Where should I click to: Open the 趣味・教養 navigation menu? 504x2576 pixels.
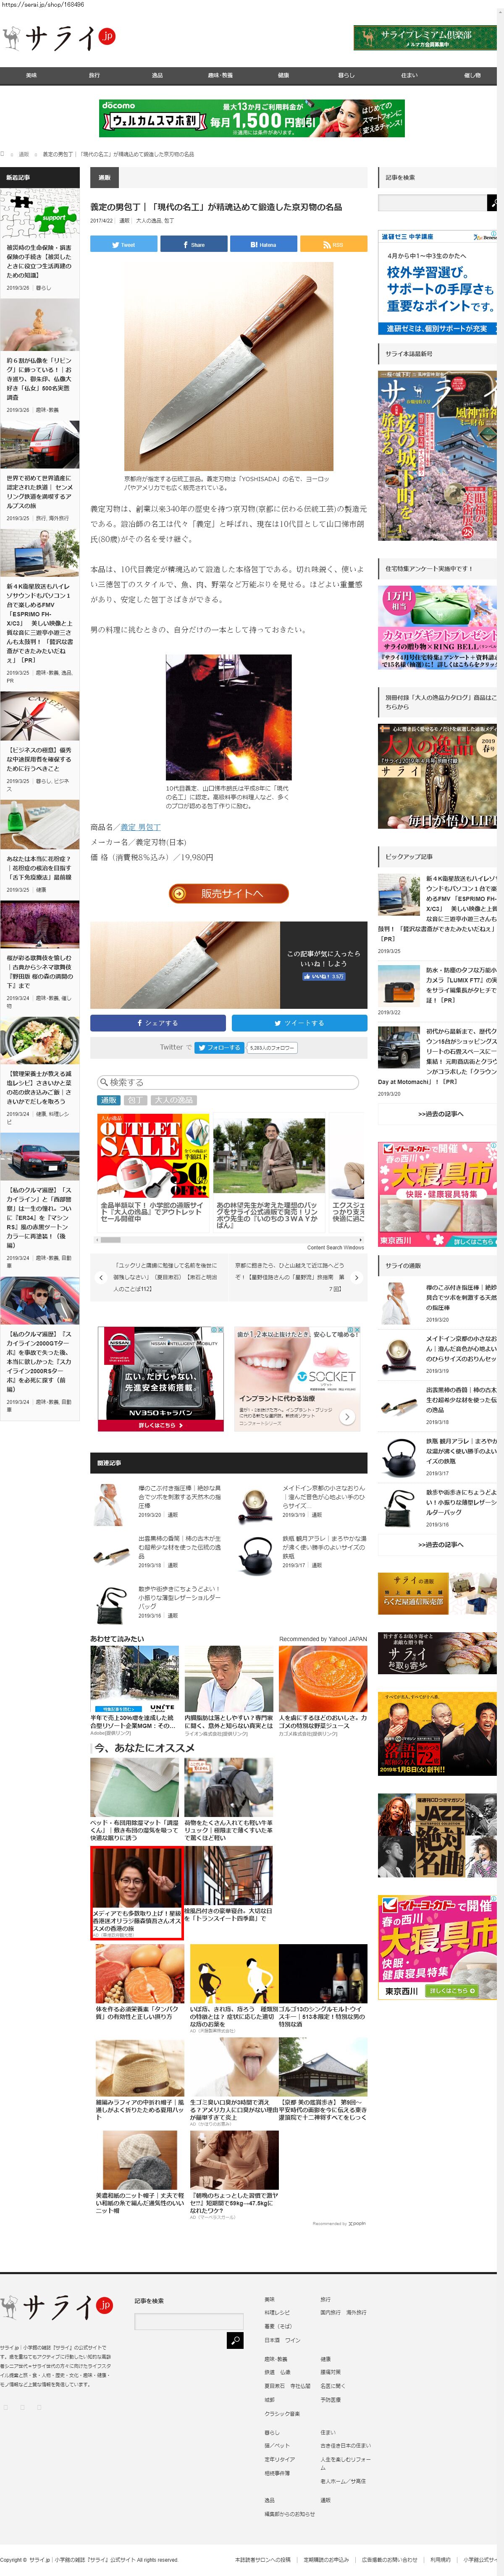coord(220,75)
